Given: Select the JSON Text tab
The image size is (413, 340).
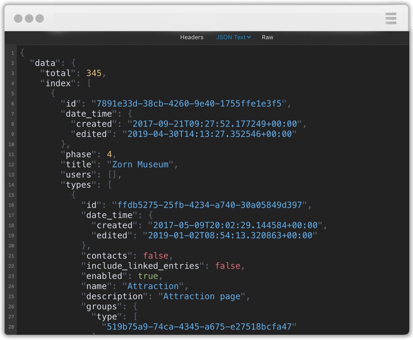Looking at the screenshot, I should point(231,37).
